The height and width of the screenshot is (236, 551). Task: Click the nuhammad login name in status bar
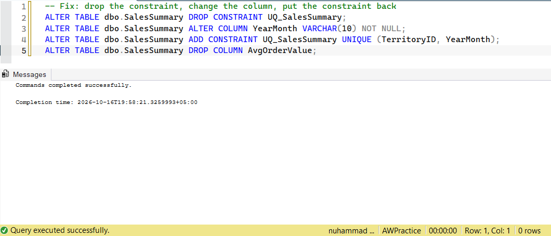351,231
